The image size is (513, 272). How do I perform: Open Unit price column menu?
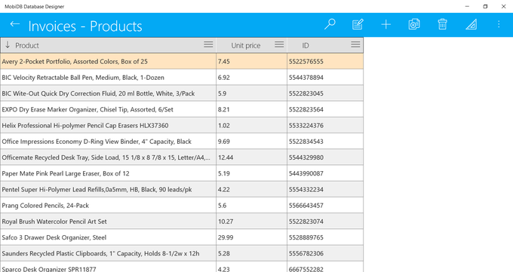(x=279, y=44)
